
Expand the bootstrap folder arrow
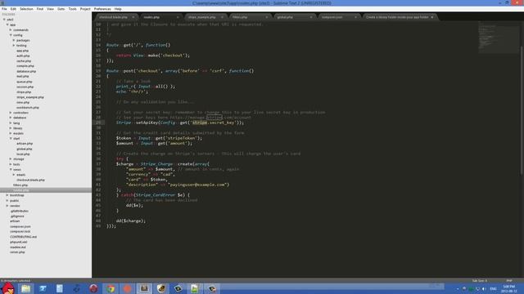[7, 195]
